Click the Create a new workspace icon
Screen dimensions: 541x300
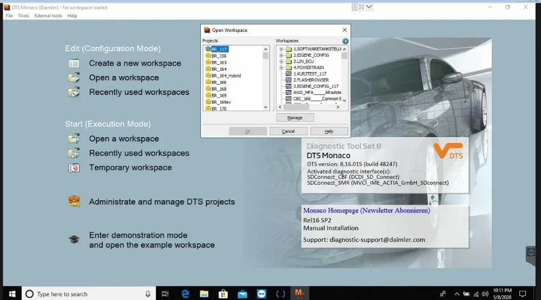(74, 64)
